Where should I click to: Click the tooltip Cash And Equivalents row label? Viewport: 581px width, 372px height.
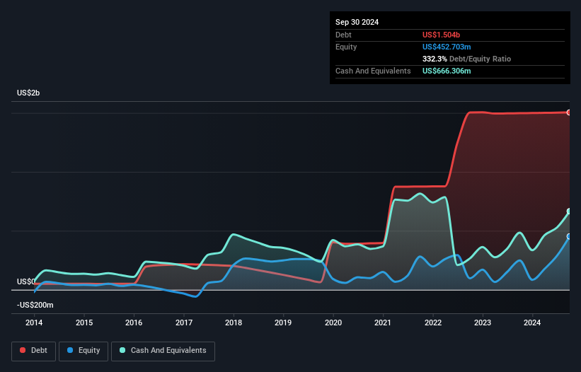click(373, 71)
